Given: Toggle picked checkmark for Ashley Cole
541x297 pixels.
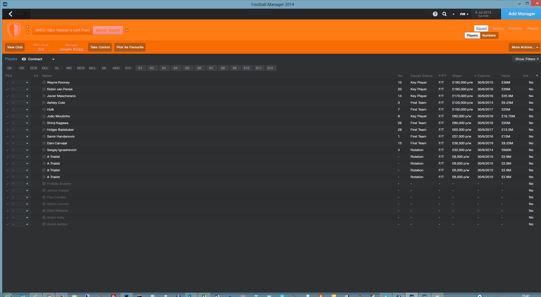Looking at the screenshot, I should 8,103.
